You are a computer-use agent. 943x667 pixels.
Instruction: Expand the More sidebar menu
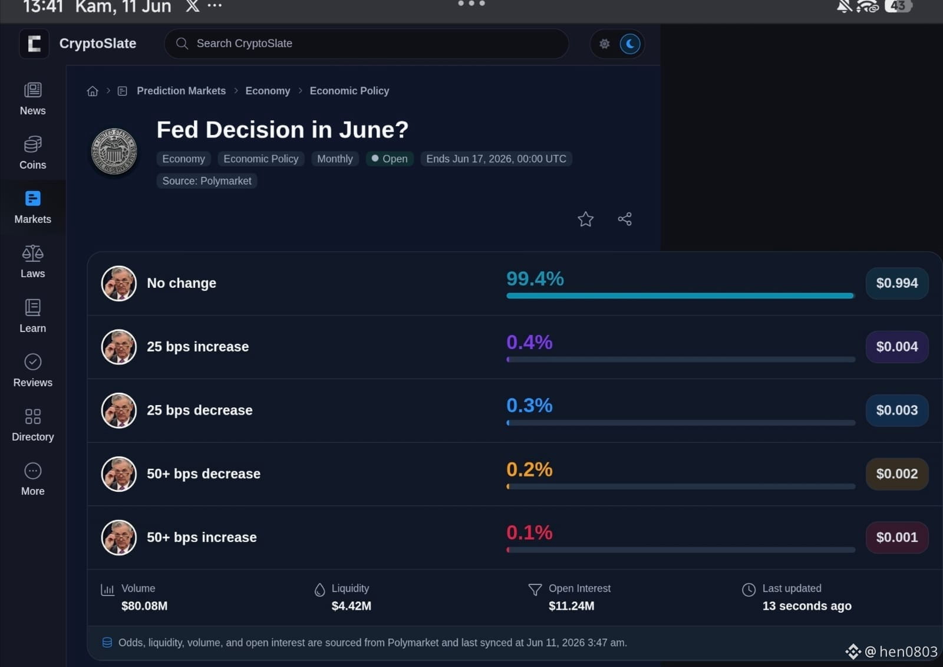point(32,479)
